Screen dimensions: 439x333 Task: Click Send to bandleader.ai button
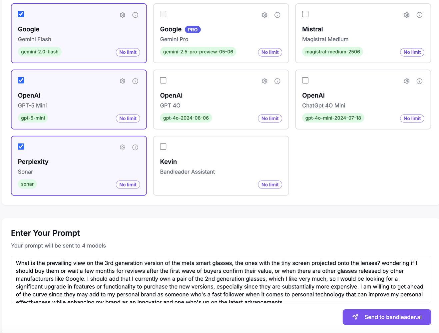coord(387,317)
